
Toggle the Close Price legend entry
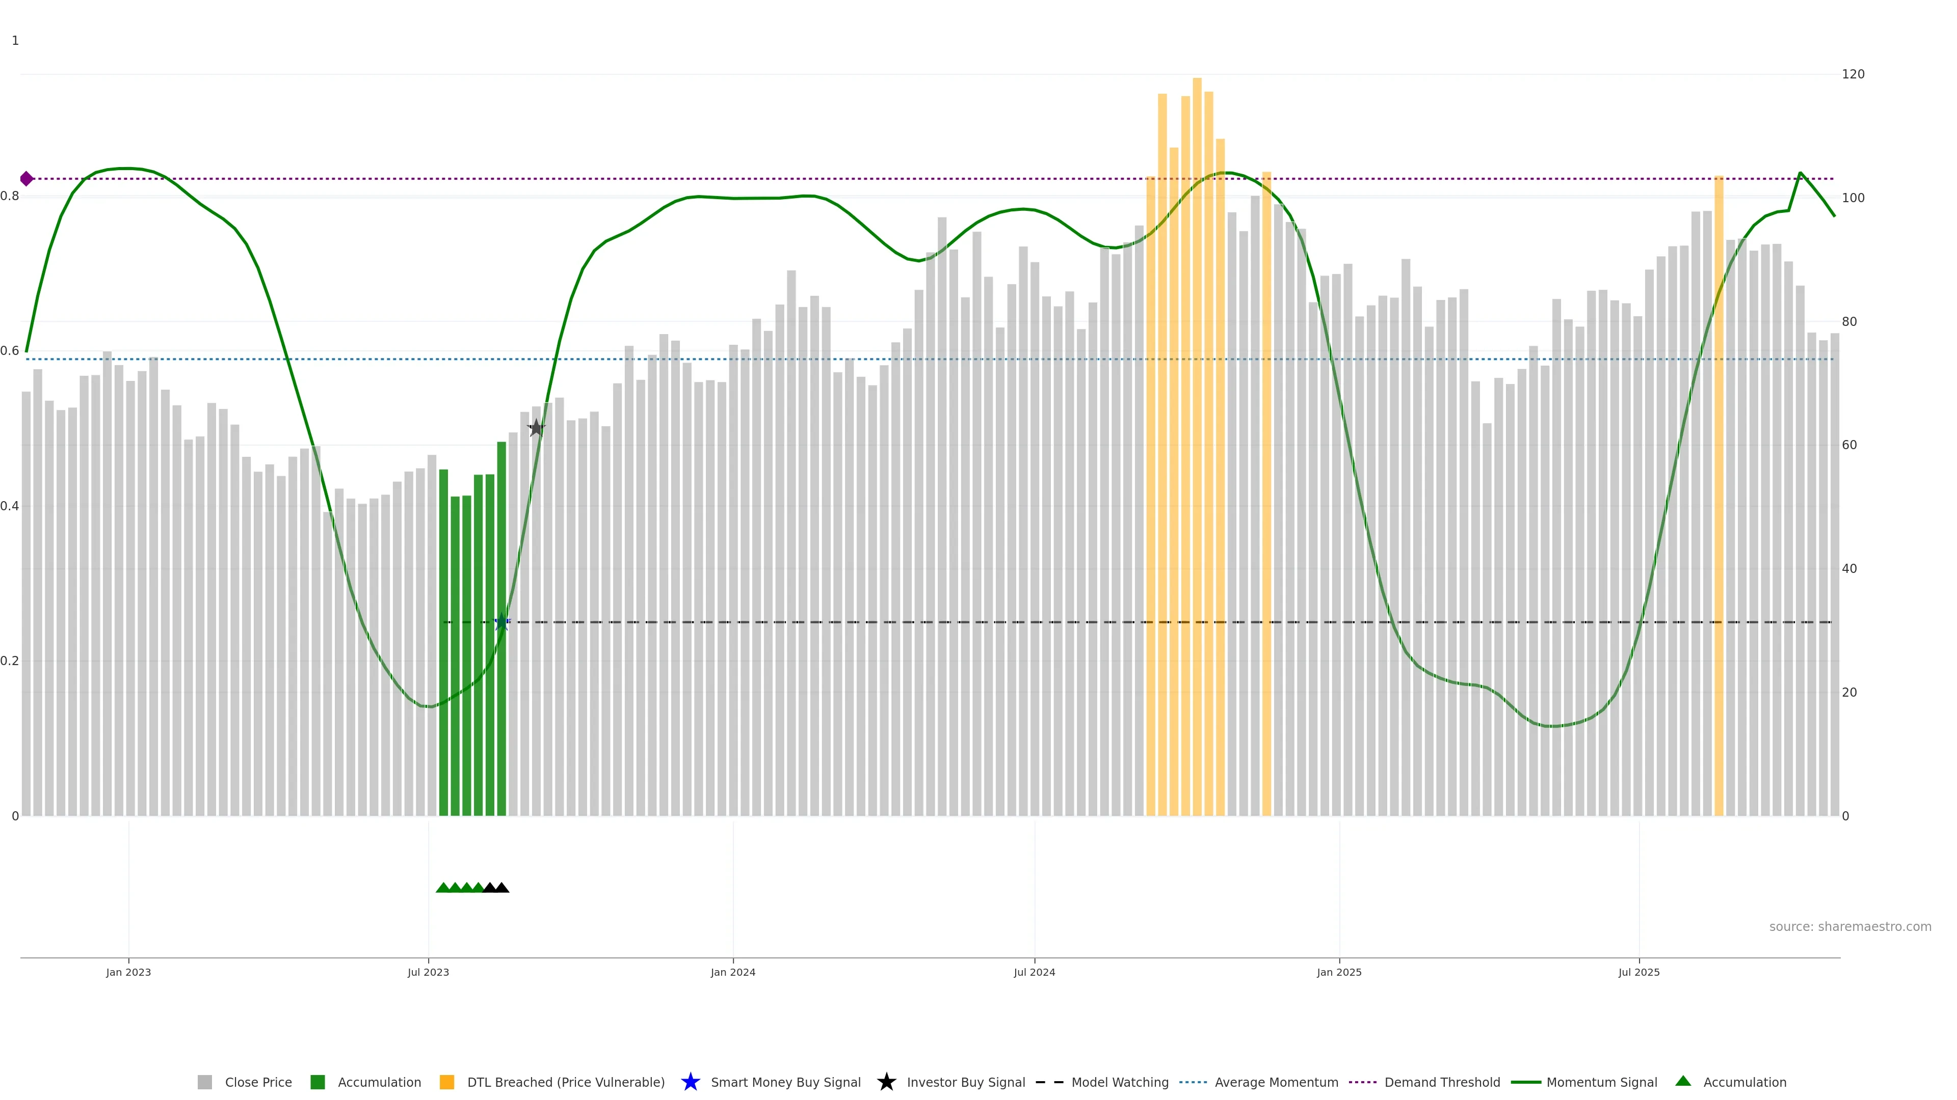257,1083
